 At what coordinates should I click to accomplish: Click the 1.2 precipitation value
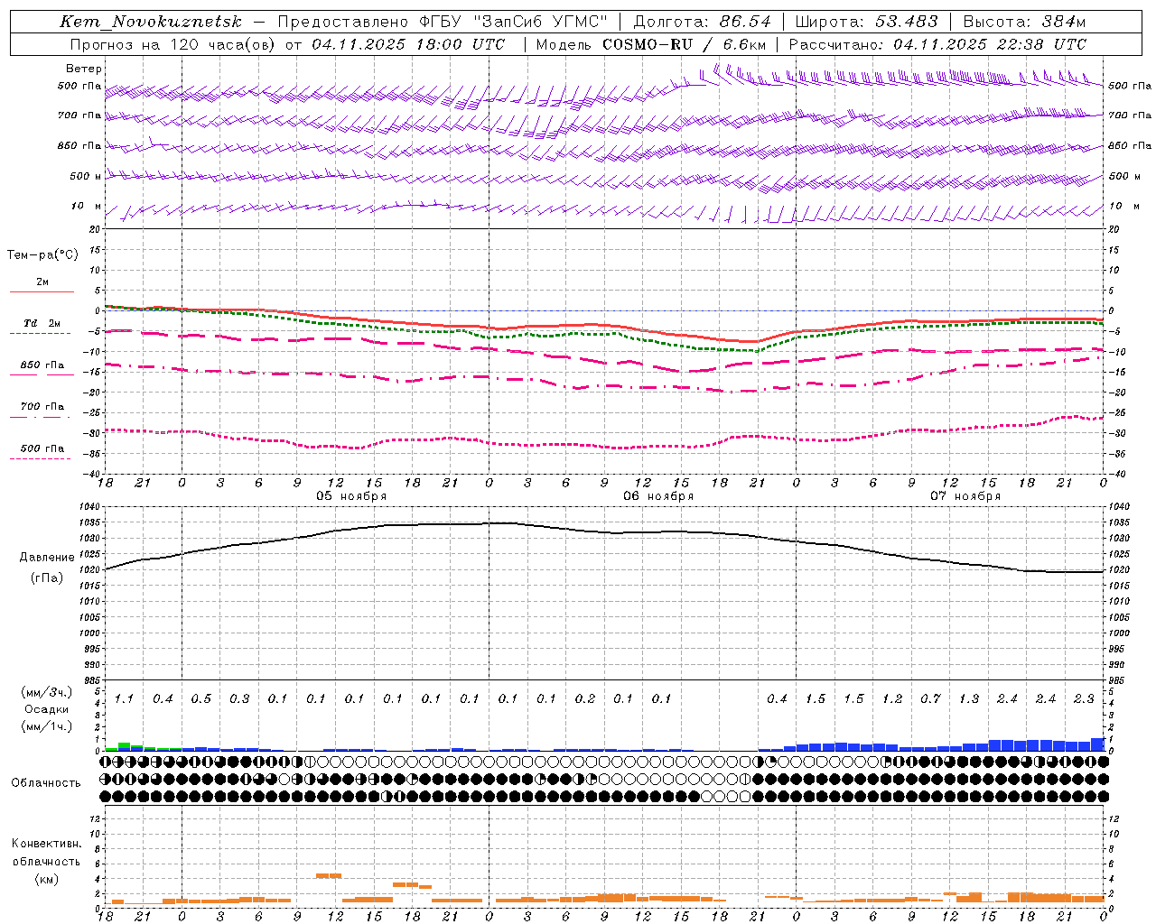pos(892,699)
